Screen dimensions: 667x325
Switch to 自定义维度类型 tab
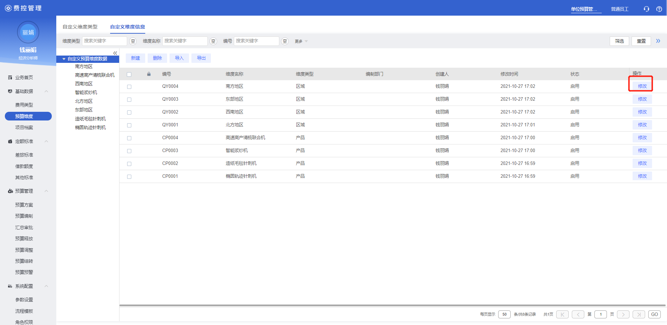click(80, 27)
